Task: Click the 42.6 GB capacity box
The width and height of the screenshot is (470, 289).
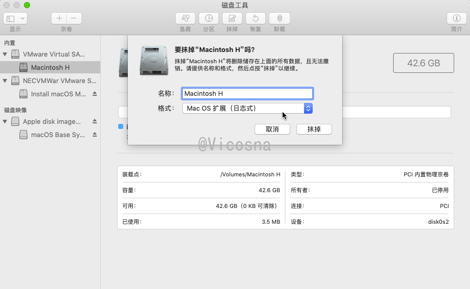Action: tap(424, 63)
